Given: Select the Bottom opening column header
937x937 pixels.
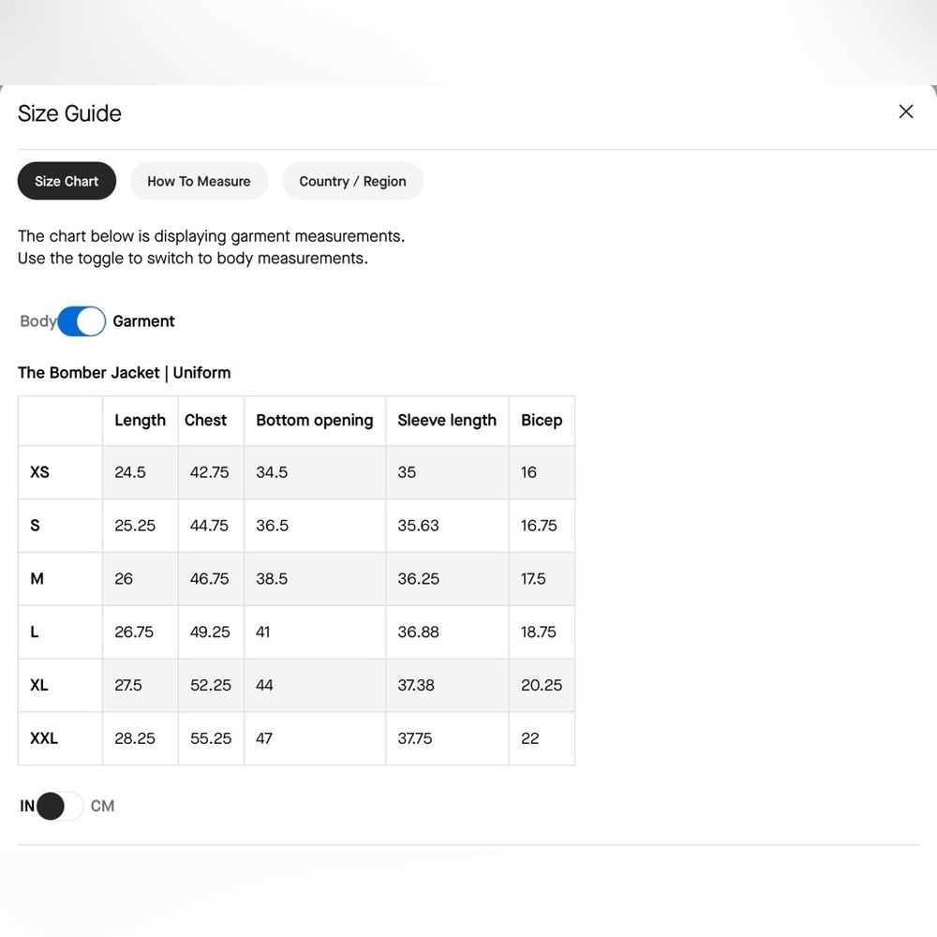Looking at the screenshot, I should click(x=314, y=421).
